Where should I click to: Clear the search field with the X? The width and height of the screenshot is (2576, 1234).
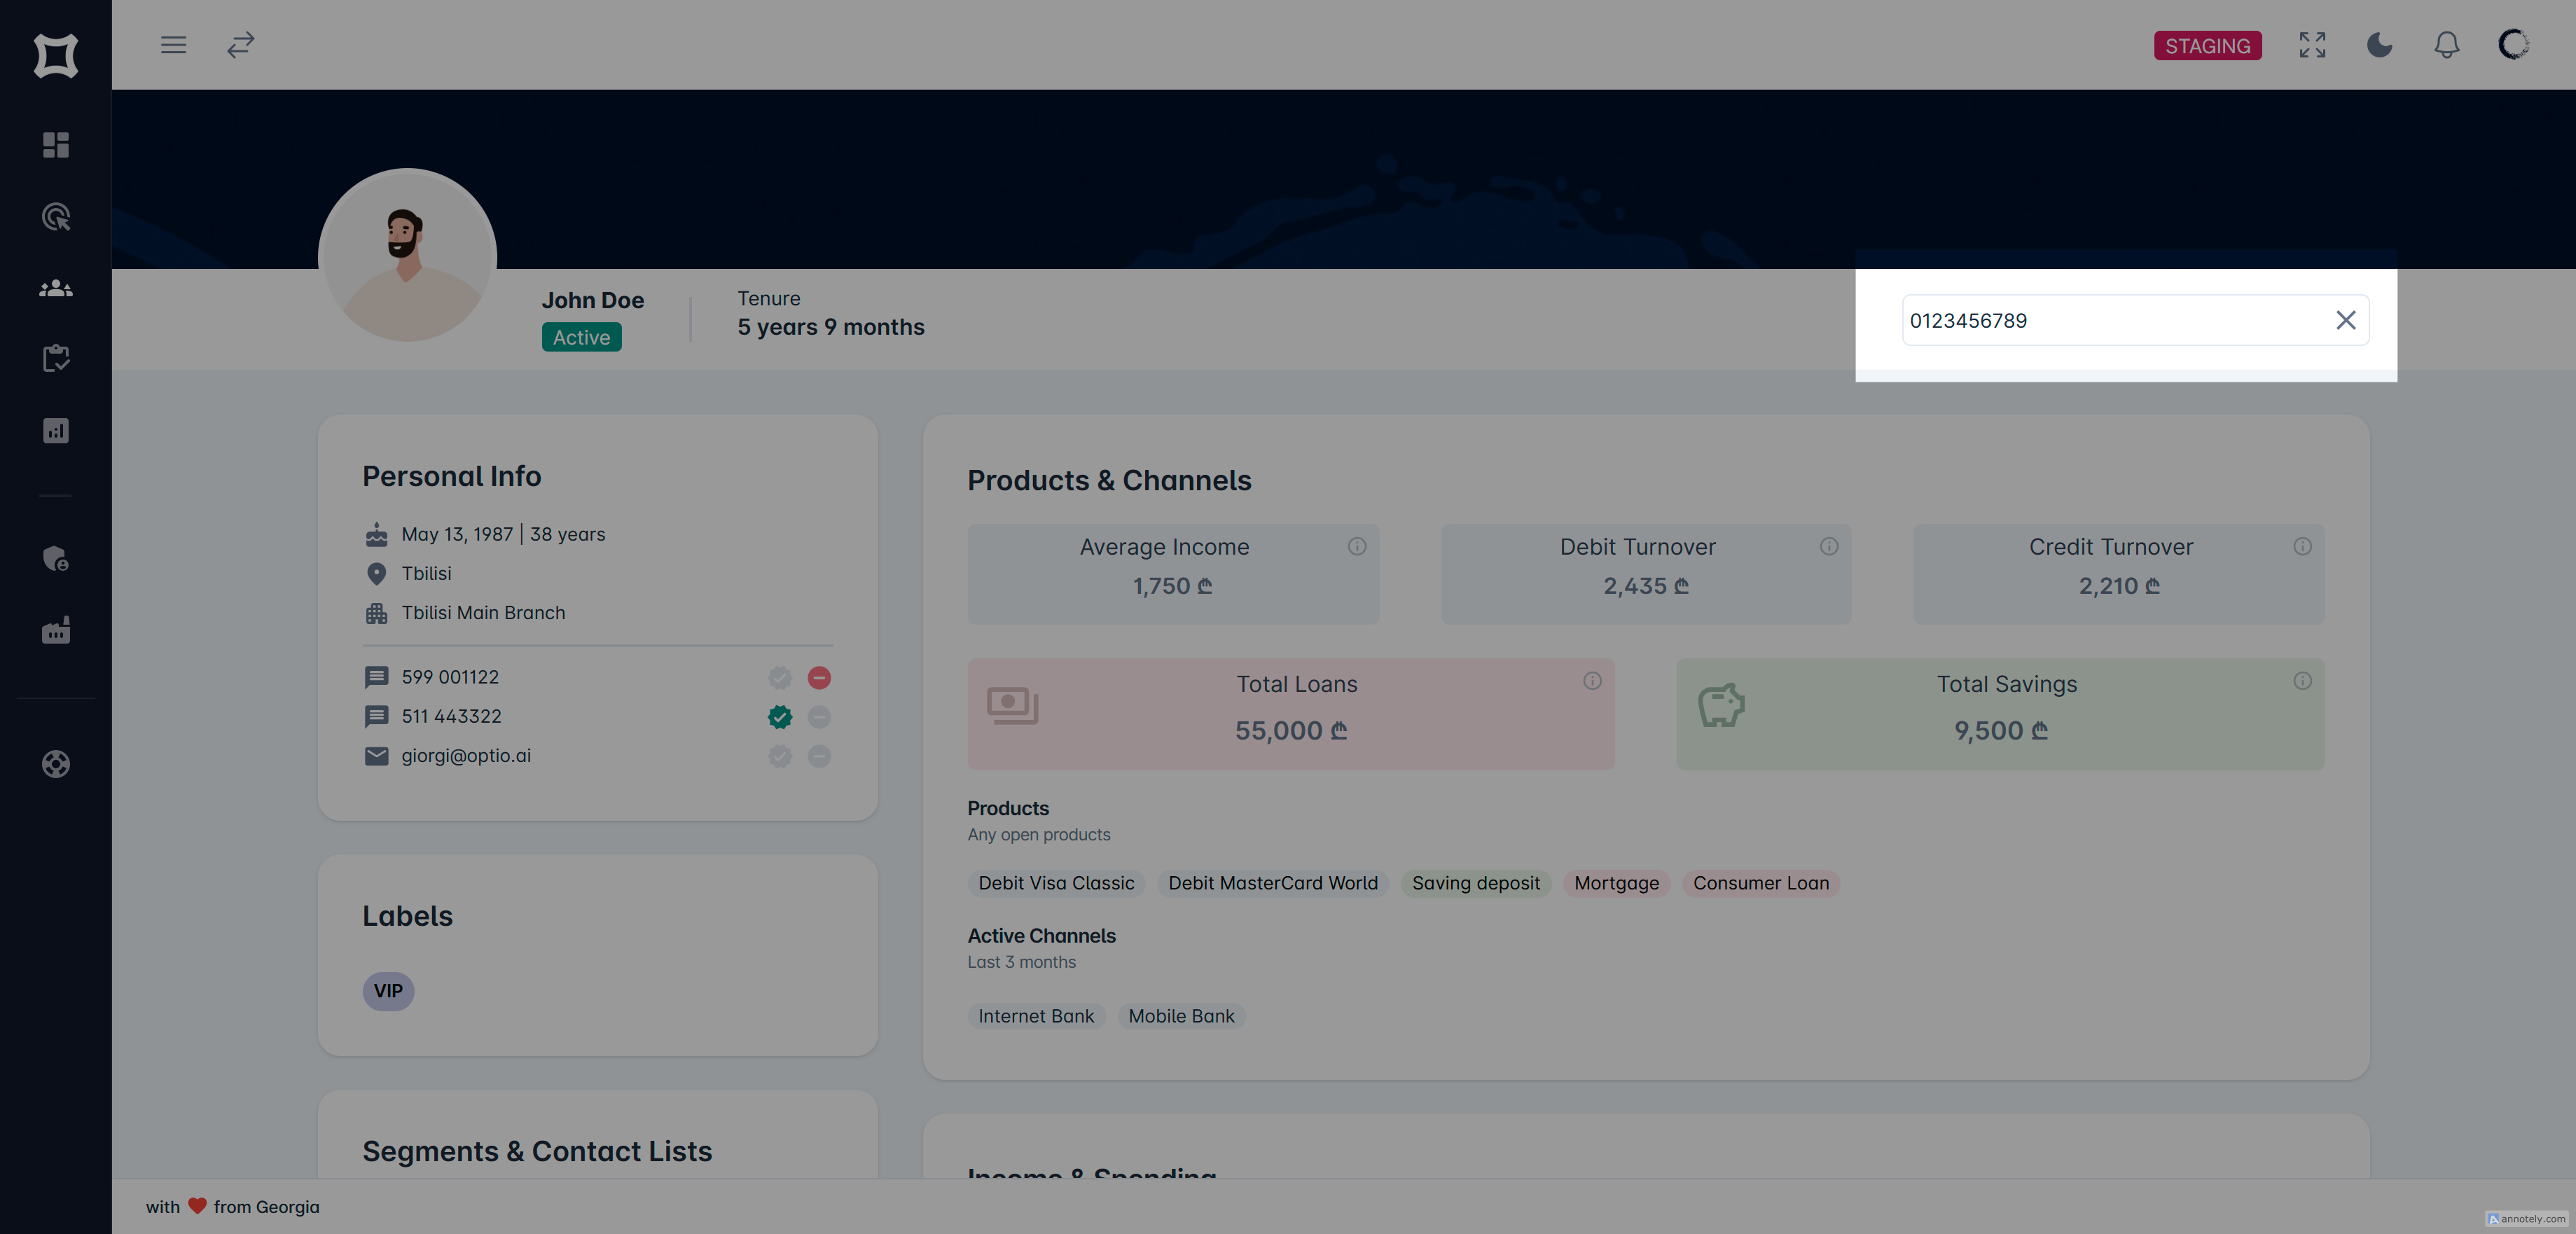click(x=2345, y=320)
